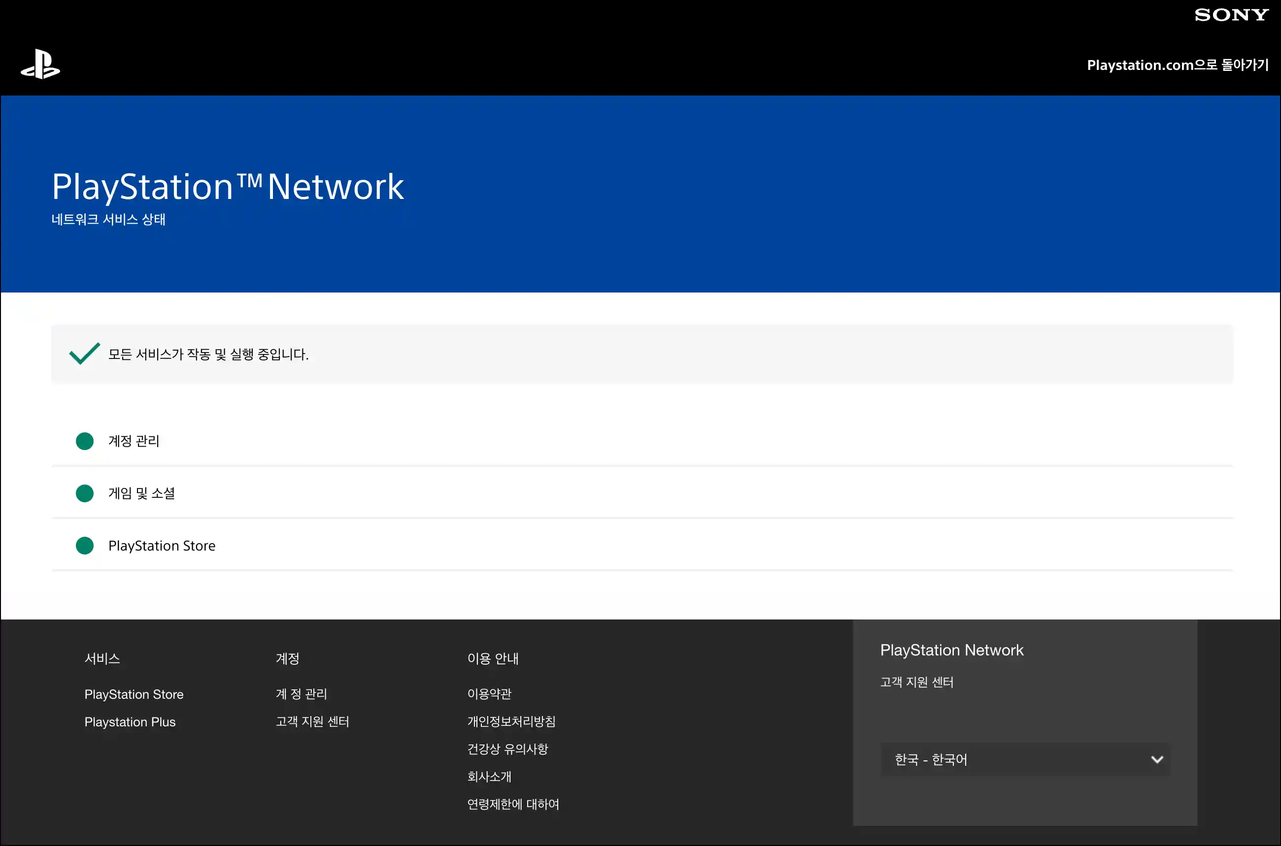Click the 이용 안내 footer heading
This screenshot has height=846, width=1281.
tap(492, 658)
